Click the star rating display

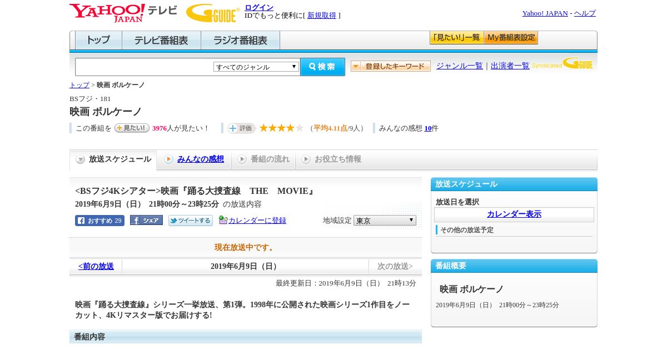pyautogui.click(x=282, y=128)
